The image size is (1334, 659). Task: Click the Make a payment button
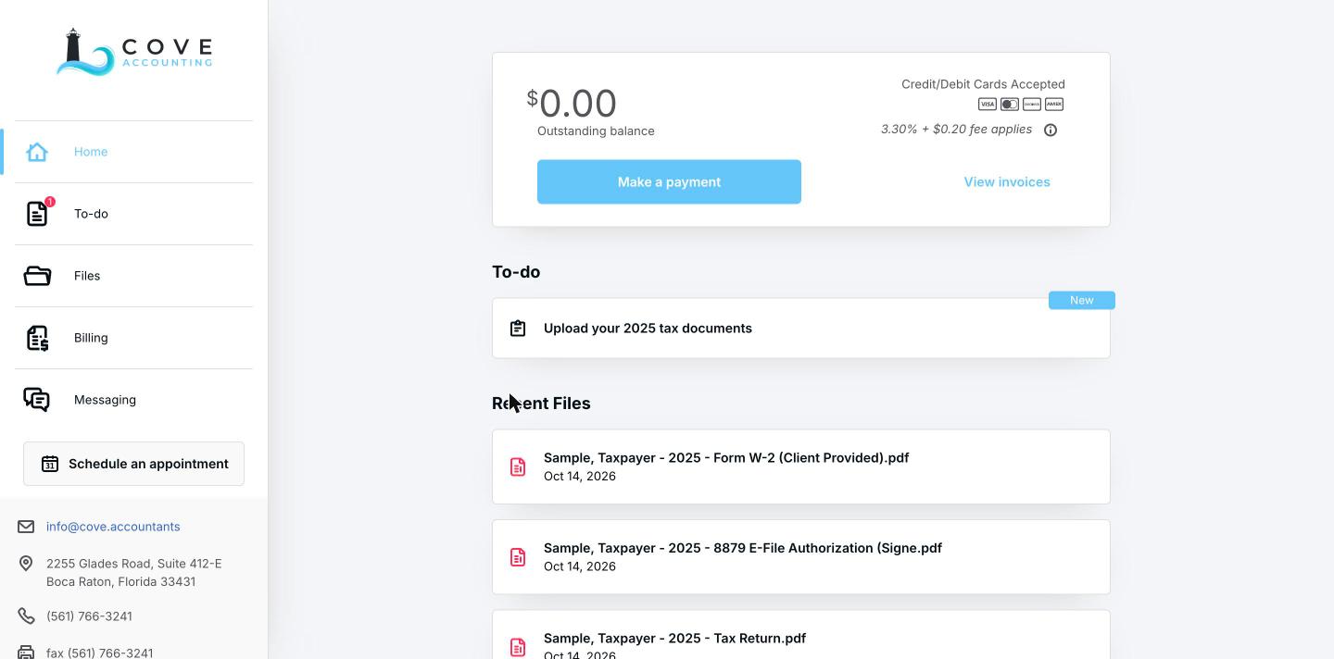[x=669, y=182]
